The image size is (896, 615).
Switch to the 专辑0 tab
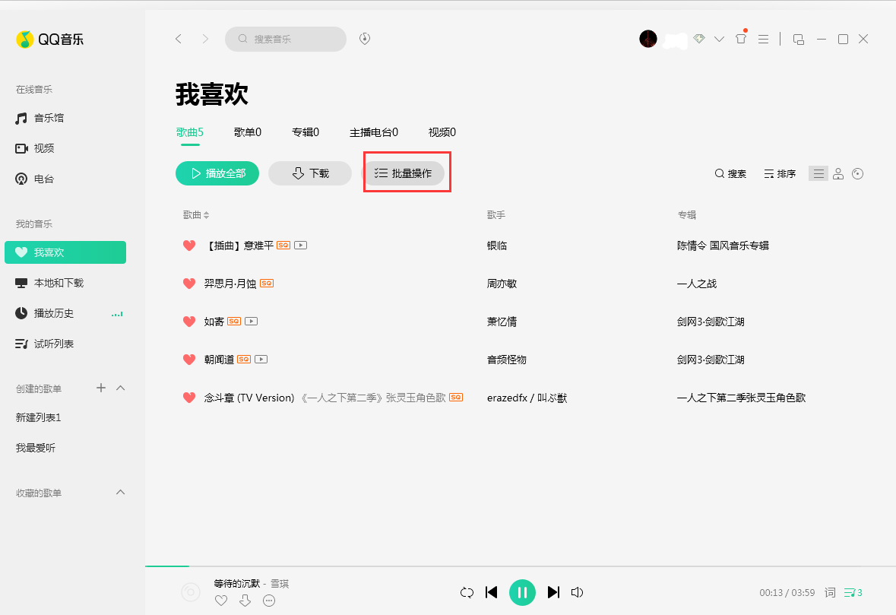point(305,132)
